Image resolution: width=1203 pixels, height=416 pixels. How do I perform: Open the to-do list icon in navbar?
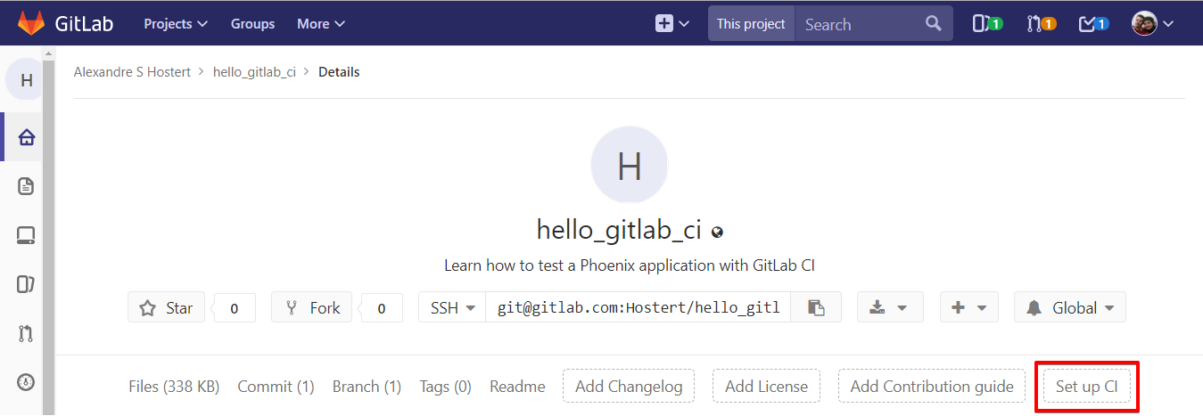(1093, 24)
